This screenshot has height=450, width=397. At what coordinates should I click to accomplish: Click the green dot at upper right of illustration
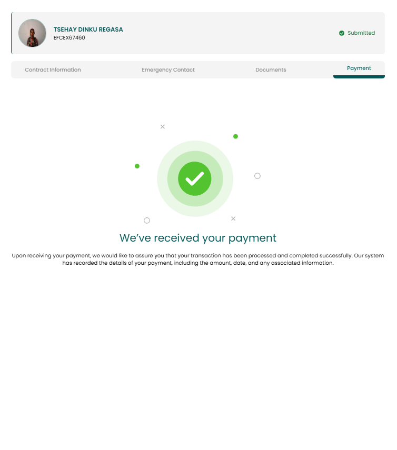pyautogui.click(x=236, y=136)
